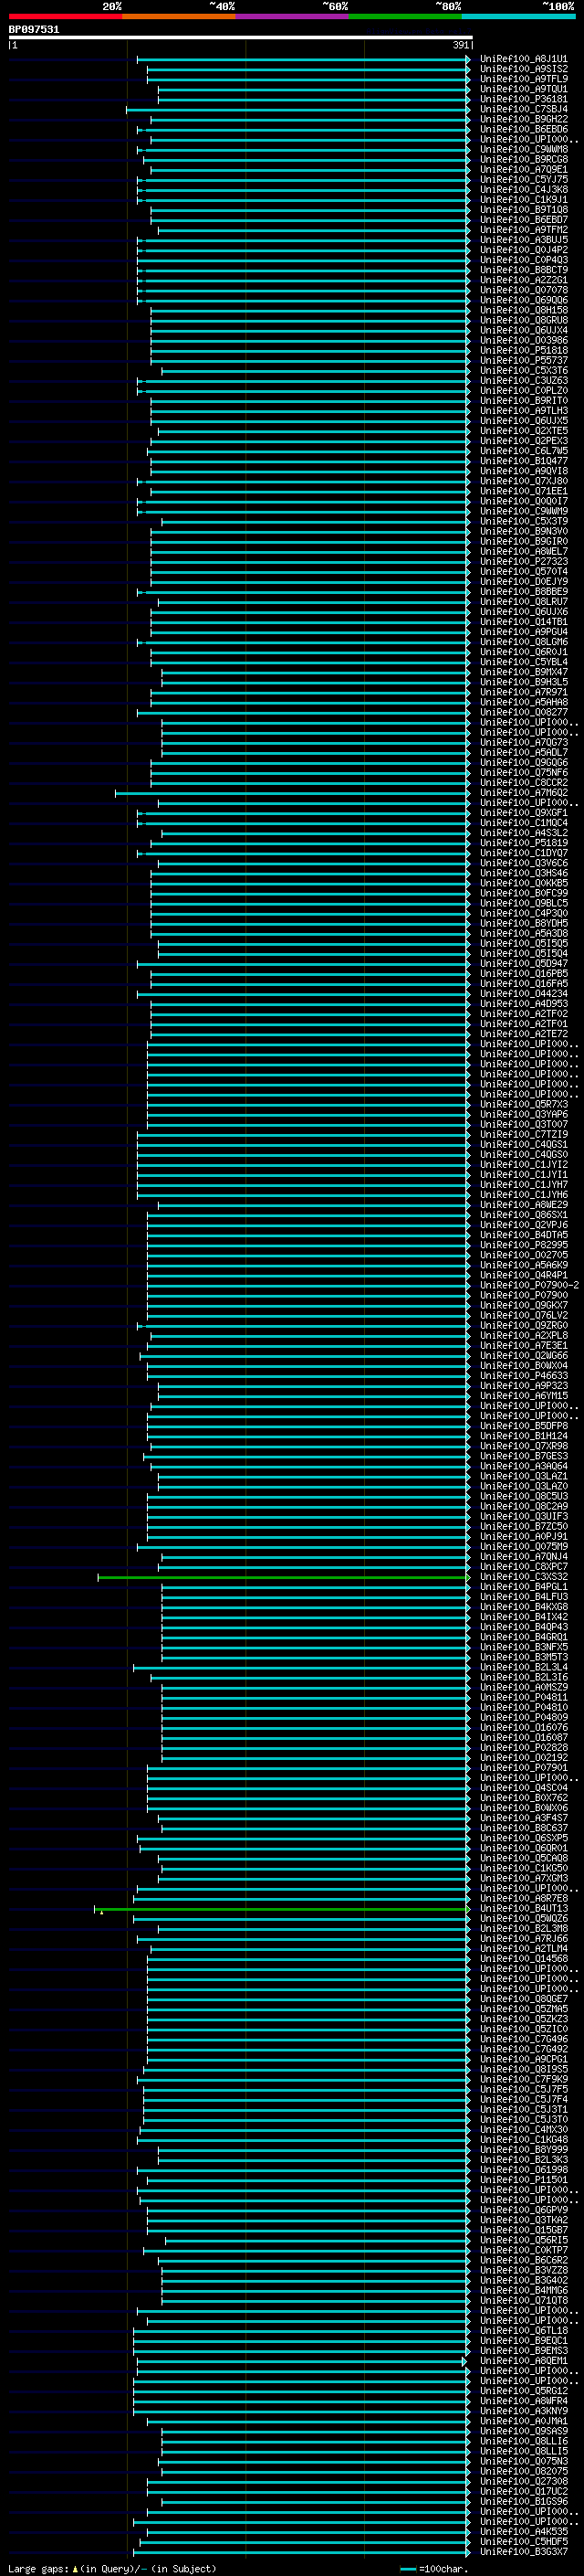
Task: Click the UniRef100_Q8H158 label
Action: 523,311
